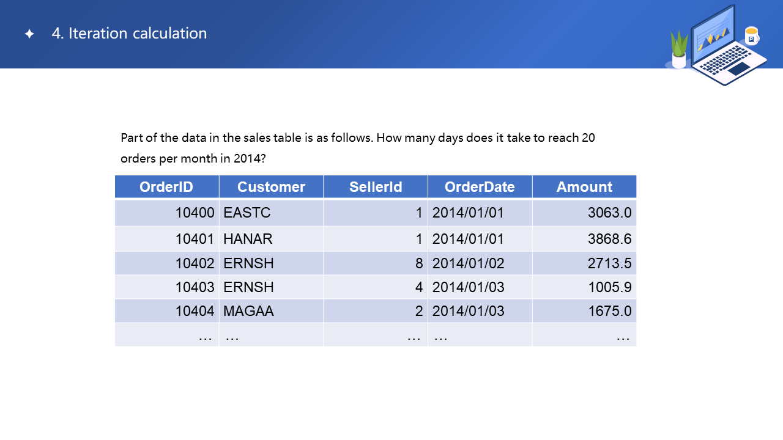Select the OrderID column header

tap(166, 187)
